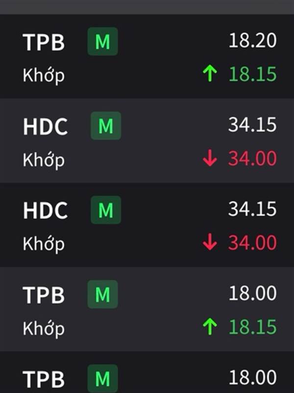Screen dimensions: 294x393
Task: Select the green 18.15 matched price in the top TPB row
Action: [252, 75]
